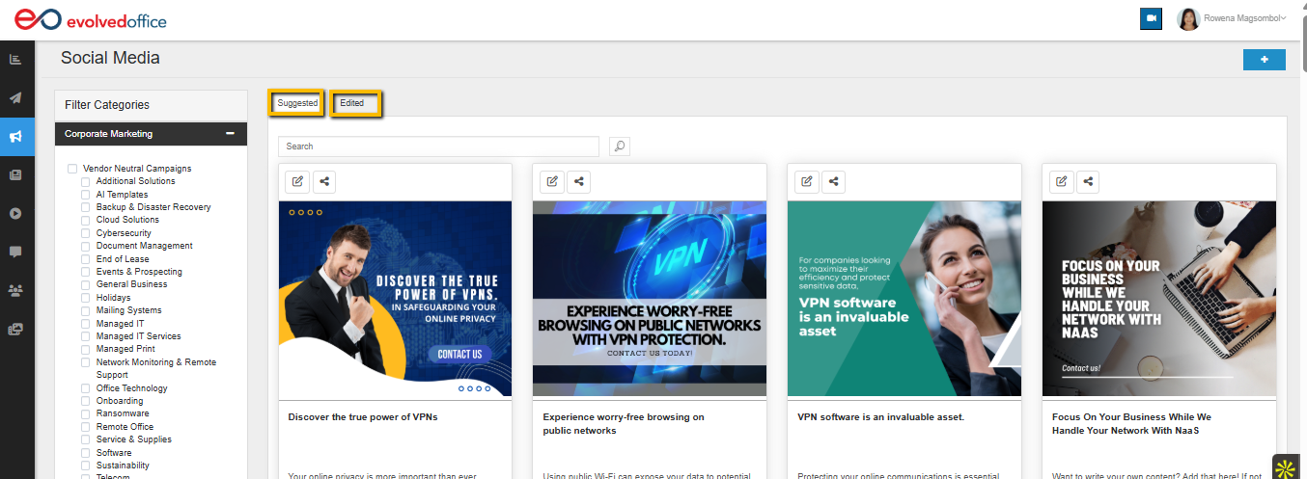This screenshot has width=1307, height=479.
Task: Open the paper plane sidebar icon
Action: click(x=15, y=98)
